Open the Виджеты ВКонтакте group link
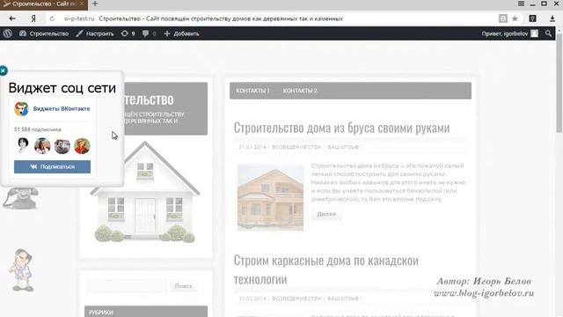Viewport: 563px width, 317px height. pos(62,108)
